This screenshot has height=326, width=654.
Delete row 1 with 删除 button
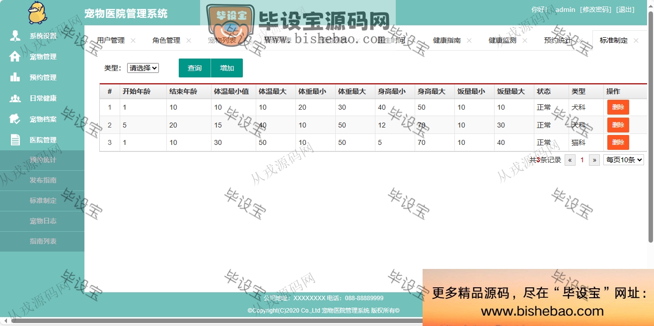[x=618, y=107]
